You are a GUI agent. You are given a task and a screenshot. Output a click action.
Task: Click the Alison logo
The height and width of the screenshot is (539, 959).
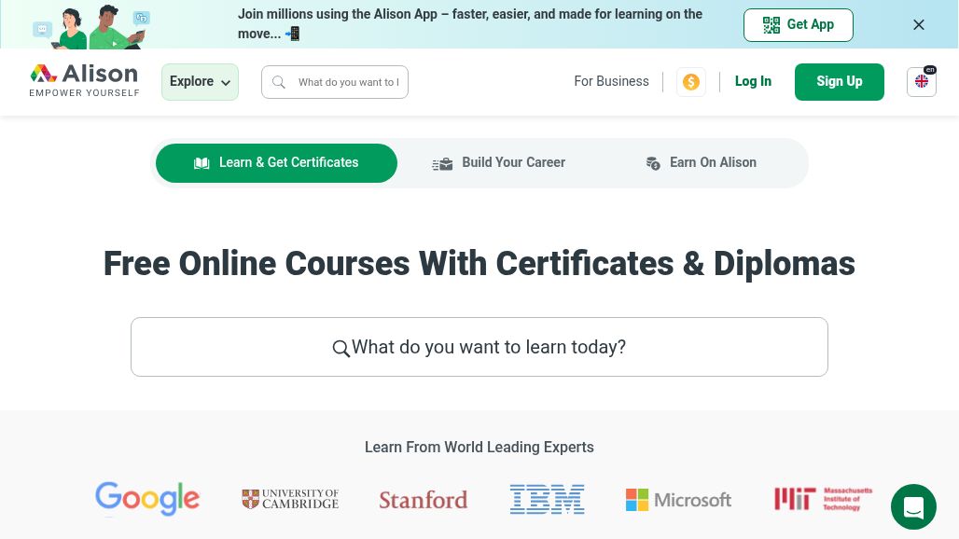tap(84, 81)
